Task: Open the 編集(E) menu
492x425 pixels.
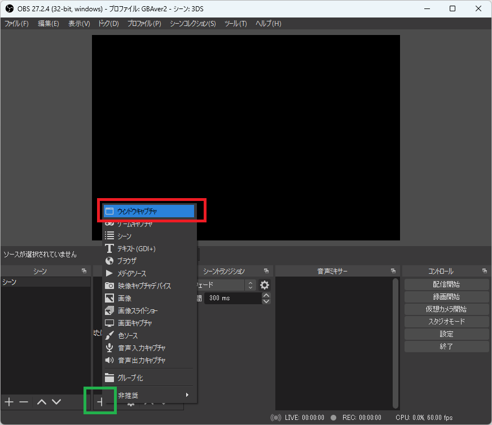Action: pyautogui.click(x=49, y=24)
